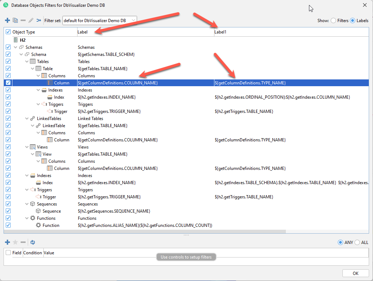Click the star icon in the filter controls
The height and width of the screenshot is (281, 373).
(16, 242)
